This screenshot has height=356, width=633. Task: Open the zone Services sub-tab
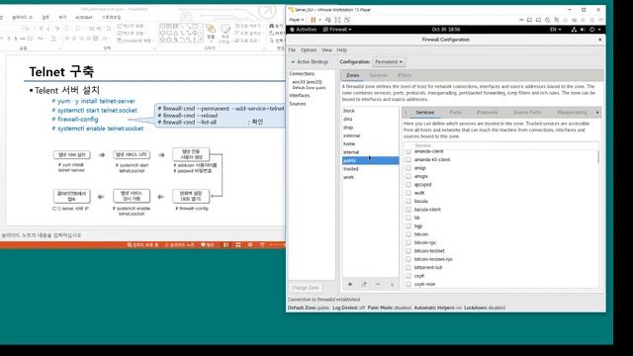424,112
